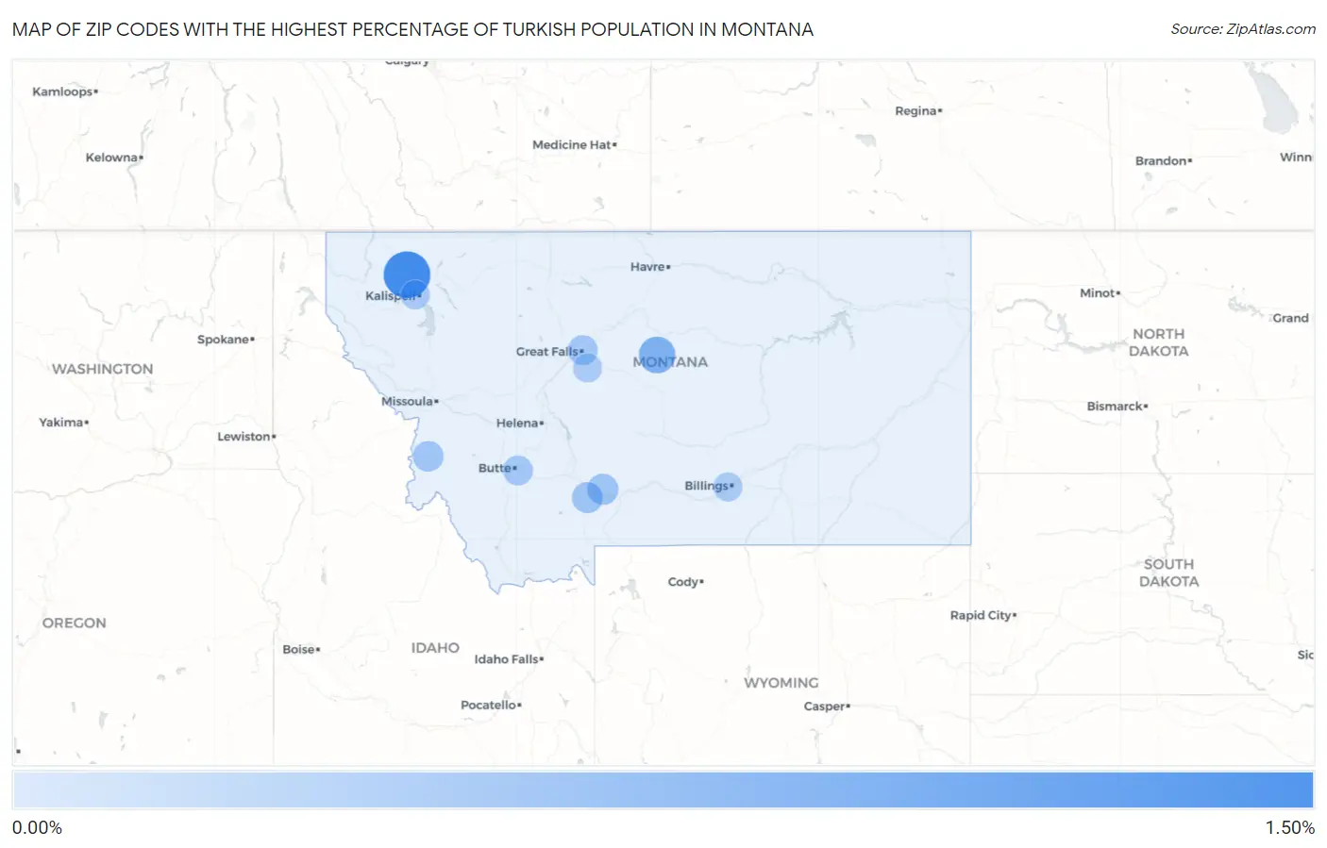Click the bubble at Butte
The height and width of the screenshot is (848, 1327).
[517, 470]
